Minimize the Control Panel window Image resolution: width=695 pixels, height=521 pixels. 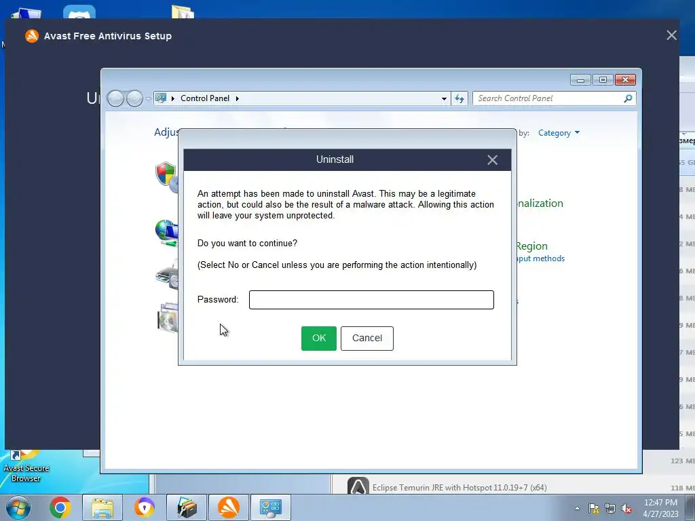580,80
